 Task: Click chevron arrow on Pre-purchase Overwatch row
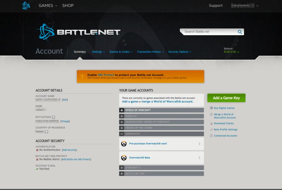(x=200, y=144)
